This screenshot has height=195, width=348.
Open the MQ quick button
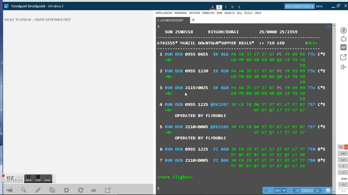pos(343,154)
